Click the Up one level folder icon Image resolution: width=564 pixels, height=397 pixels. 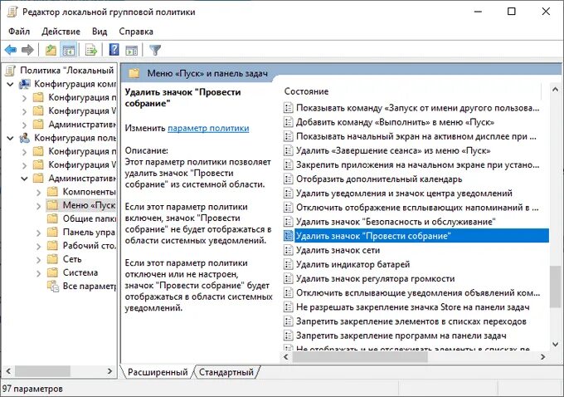pyautogui.click(x=51, y=50)
